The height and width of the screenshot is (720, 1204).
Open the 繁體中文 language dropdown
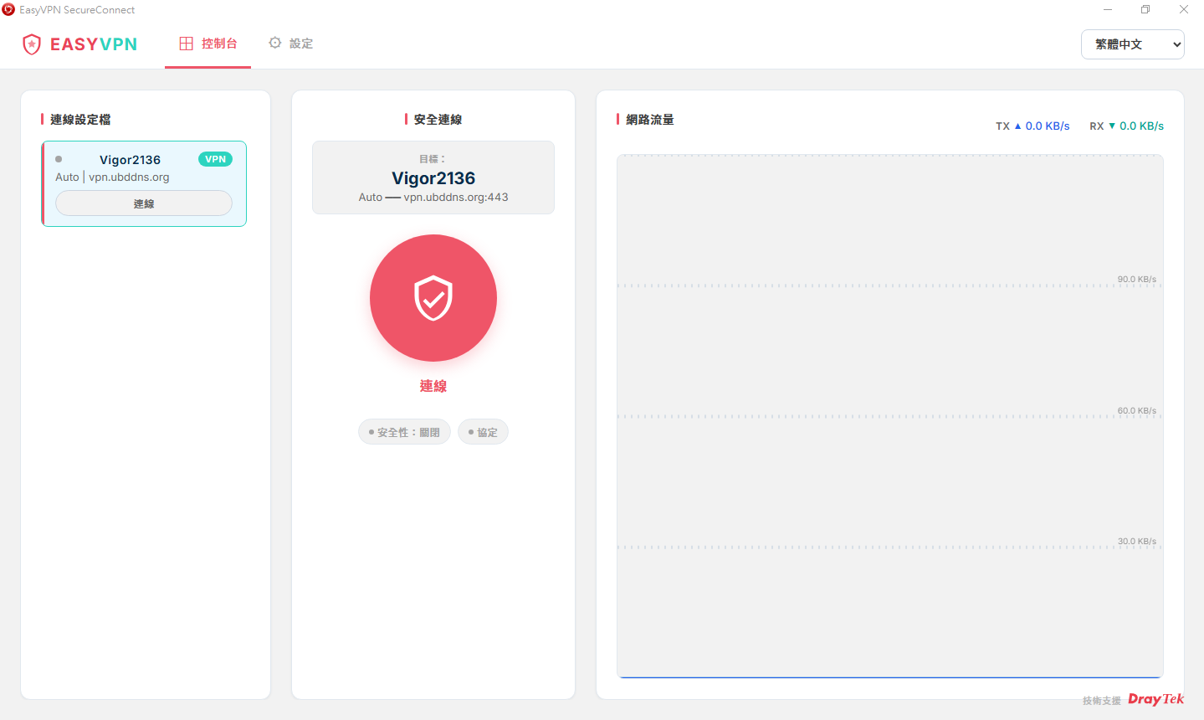(1133, 44)
